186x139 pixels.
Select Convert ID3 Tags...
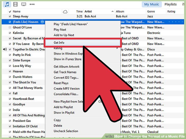pyautogui.click(x=66, y=78)
